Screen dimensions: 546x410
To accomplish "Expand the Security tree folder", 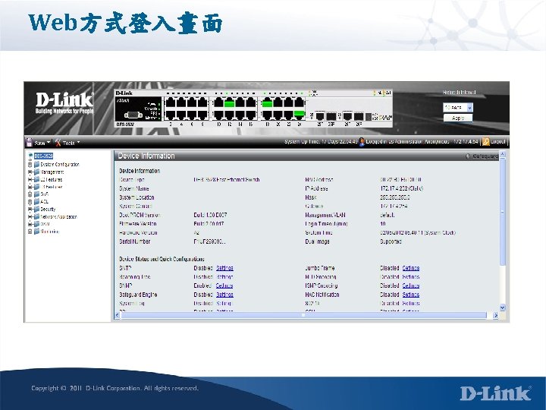I will 30,210.
